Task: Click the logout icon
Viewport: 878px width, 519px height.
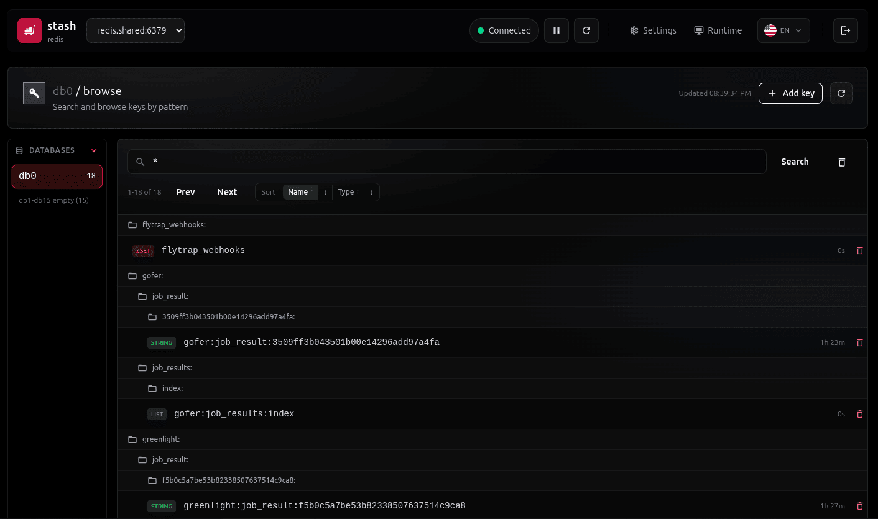Action: point(846,30)
